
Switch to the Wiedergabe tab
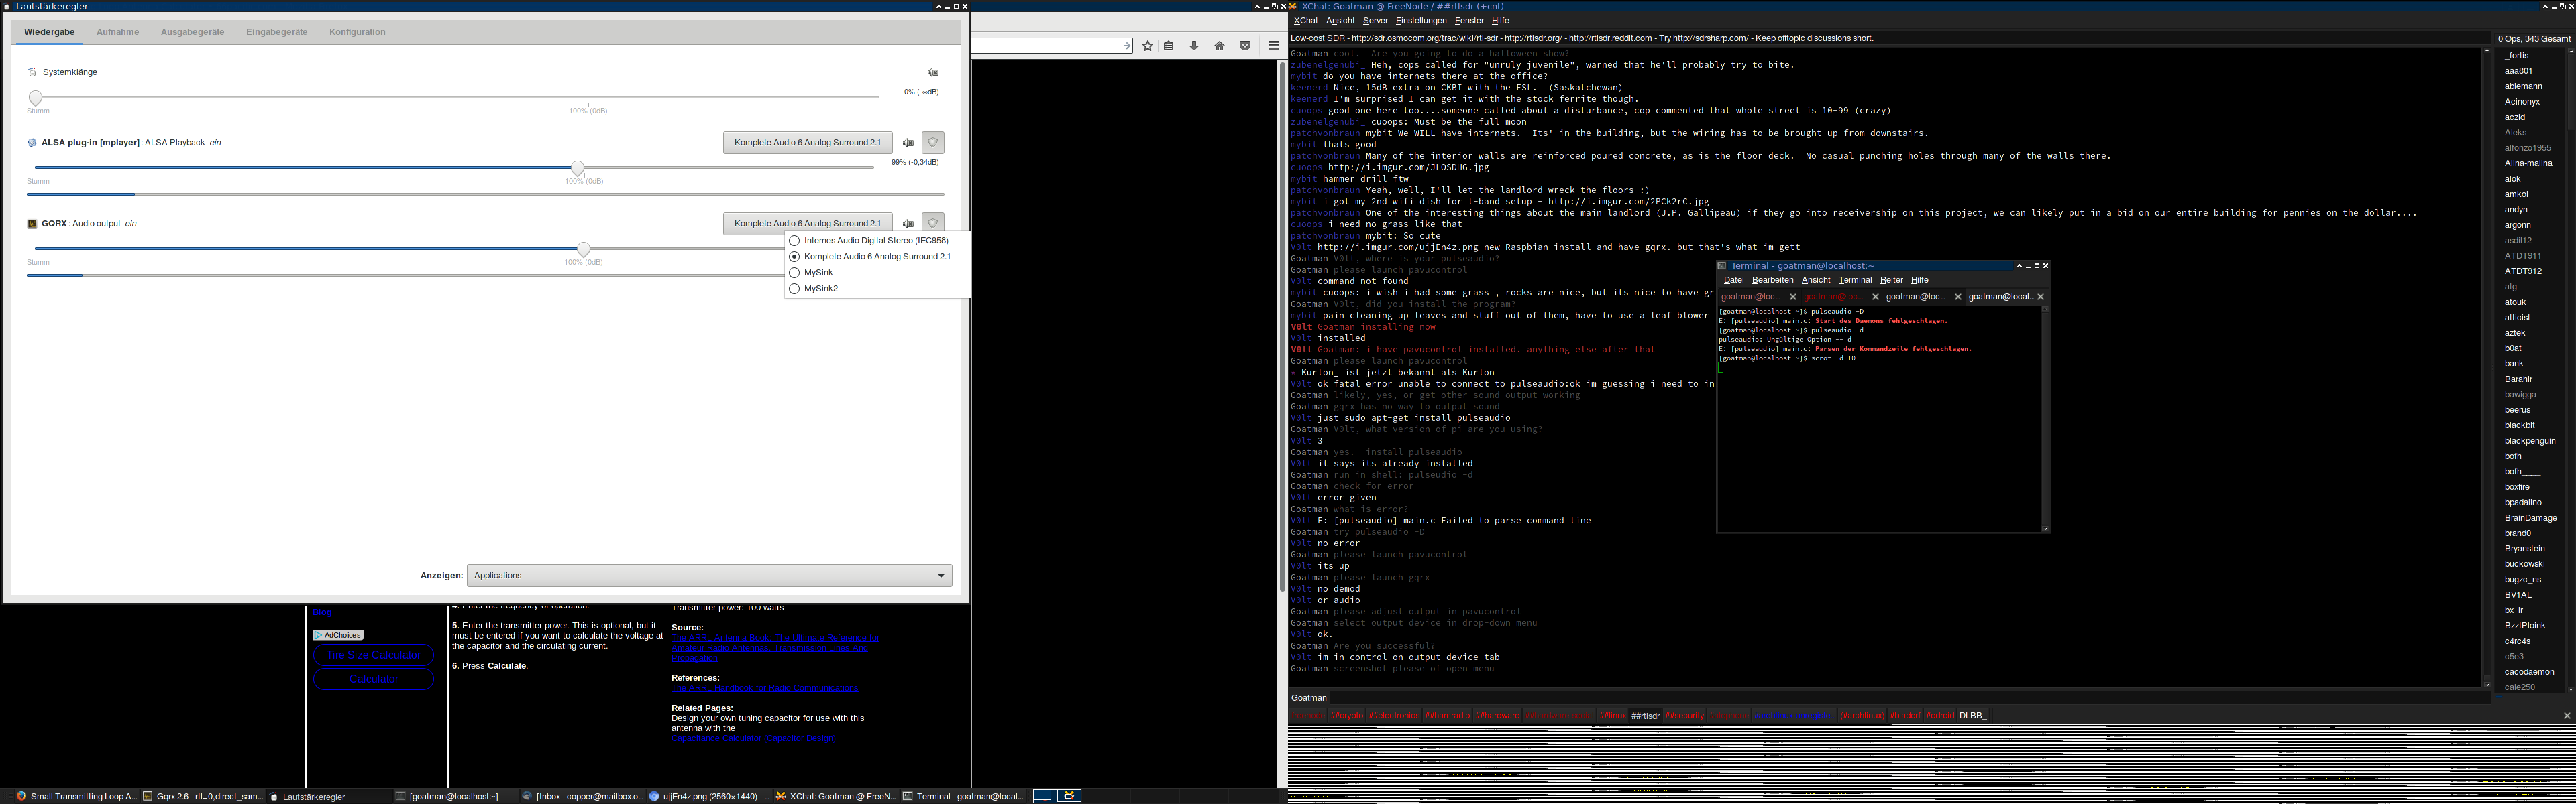point(50,32)
